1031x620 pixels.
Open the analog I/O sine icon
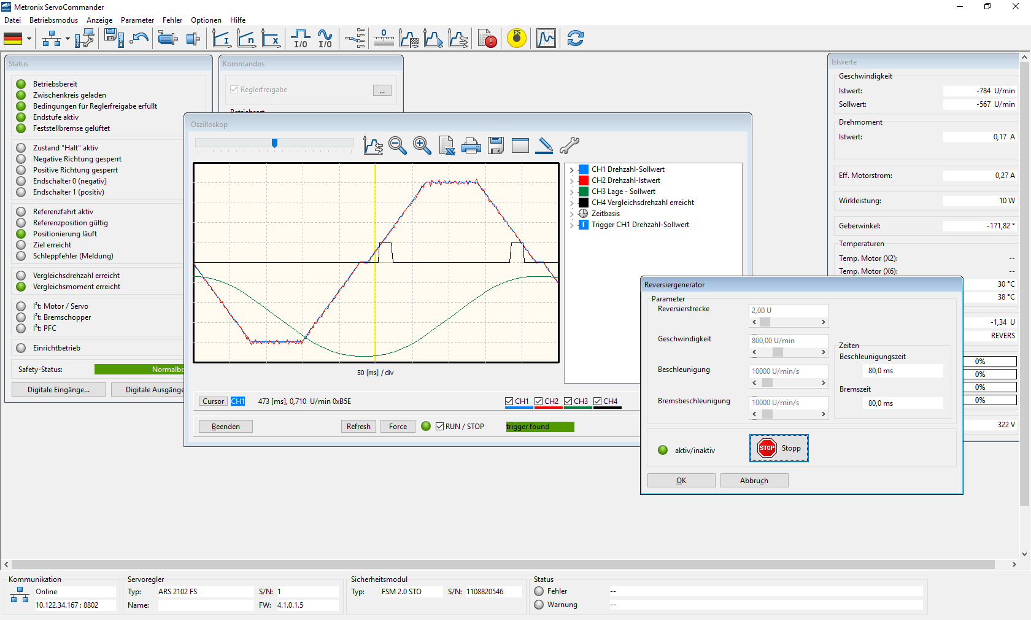(x=325, y=39)
